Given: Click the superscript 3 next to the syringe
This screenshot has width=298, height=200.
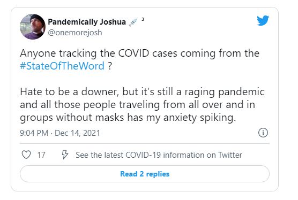Looking at the screenshot, I should (143, 19).
